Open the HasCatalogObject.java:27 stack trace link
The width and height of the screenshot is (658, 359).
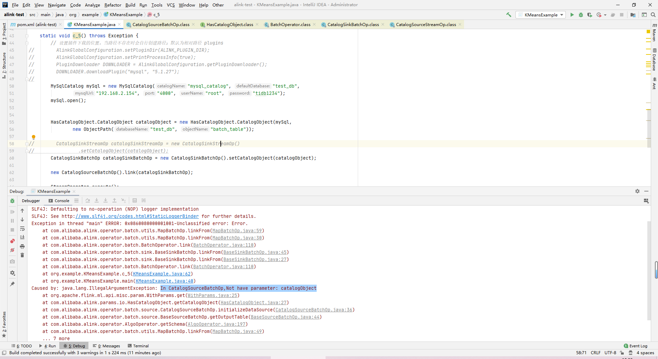253,303
